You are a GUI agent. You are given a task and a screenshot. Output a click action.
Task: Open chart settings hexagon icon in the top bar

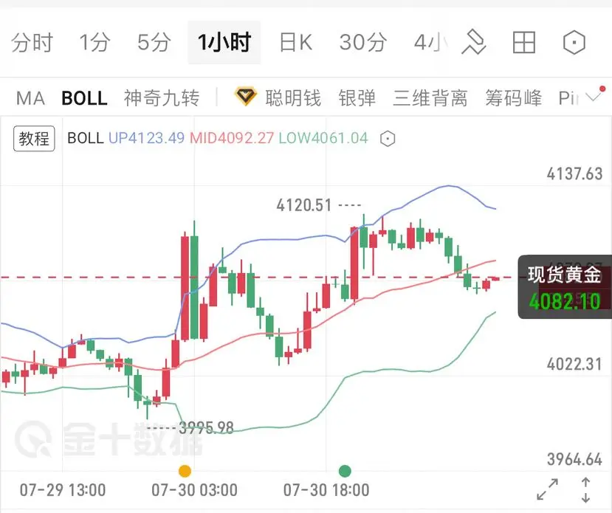(x=574, y=43)
